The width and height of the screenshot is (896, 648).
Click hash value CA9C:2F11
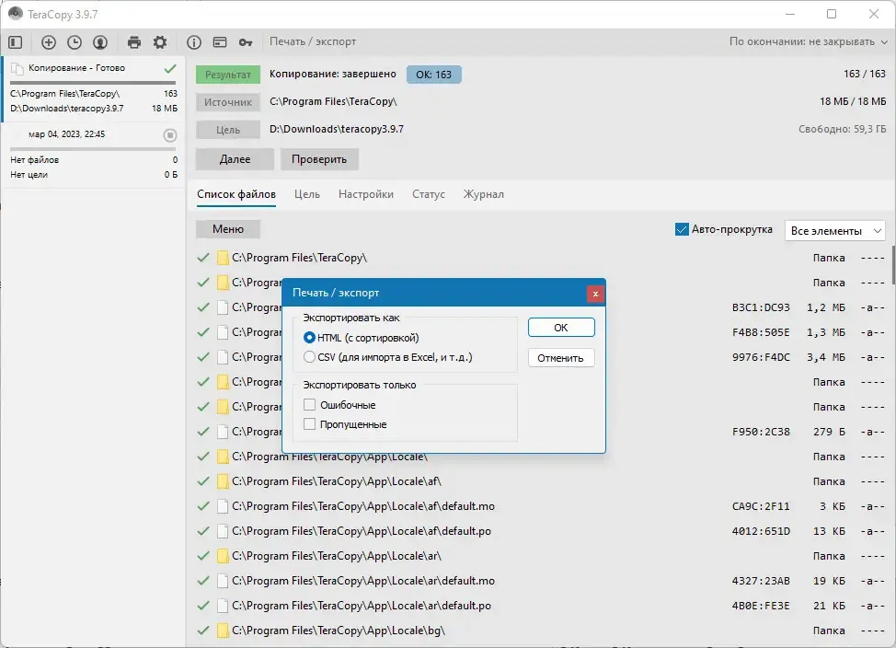761,506
